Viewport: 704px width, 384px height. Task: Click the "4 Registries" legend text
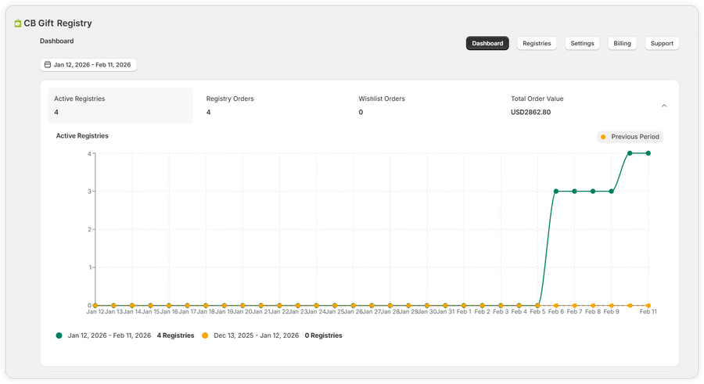coord(175,336)
